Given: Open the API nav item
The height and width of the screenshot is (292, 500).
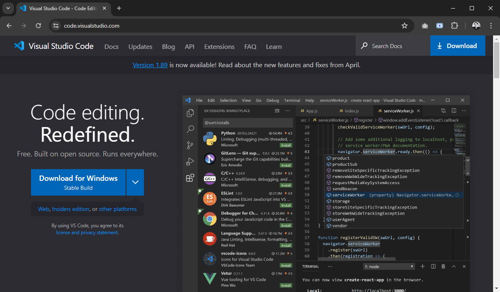Looking at the screenshot, I should click(190, 46).
